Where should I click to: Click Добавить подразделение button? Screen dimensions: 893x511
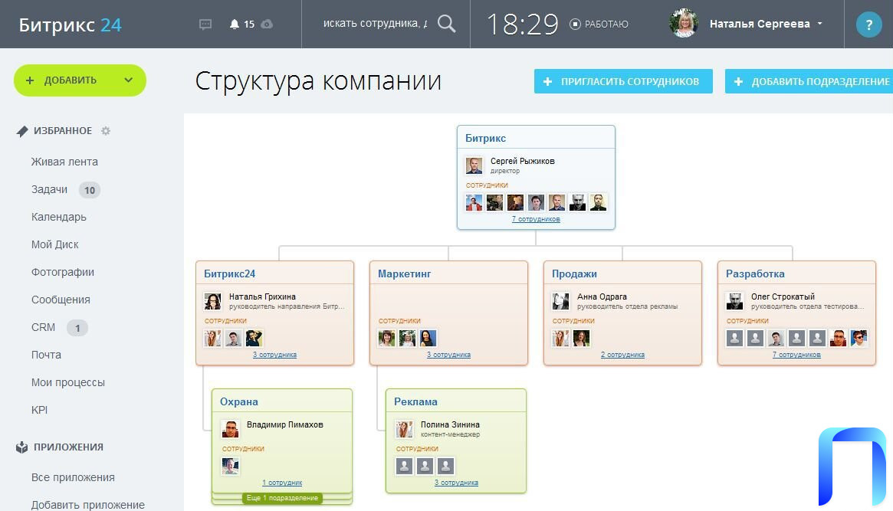point(809,81)
